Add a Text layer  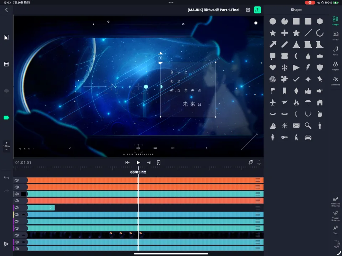click(336, 230)
